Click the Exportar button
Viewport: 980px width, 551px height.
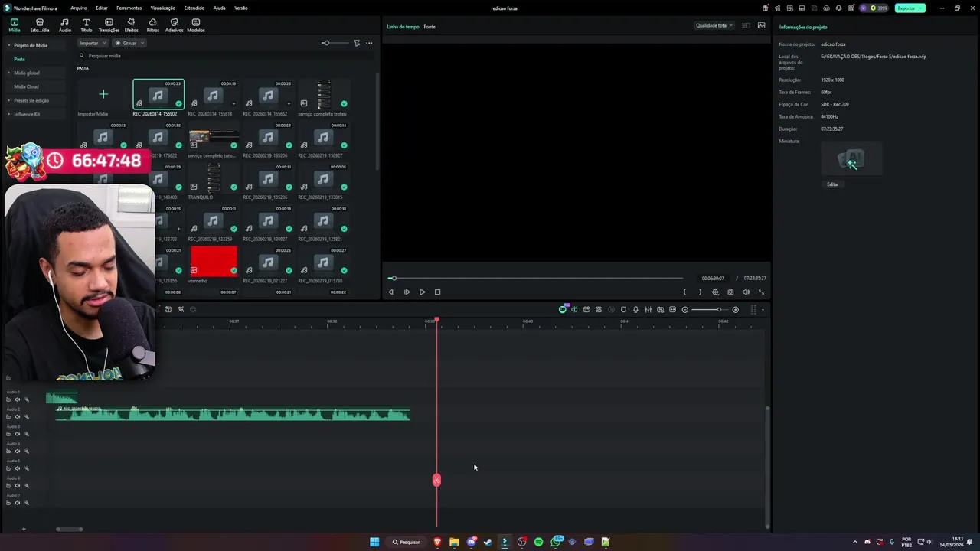(x=910, y=8)
